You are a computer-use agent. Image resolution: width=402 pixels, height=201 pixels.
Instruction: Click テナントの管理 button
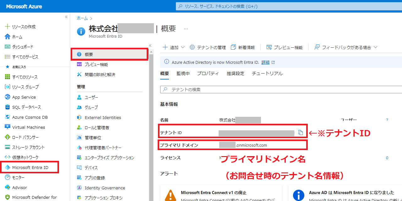tap(208, 47)
